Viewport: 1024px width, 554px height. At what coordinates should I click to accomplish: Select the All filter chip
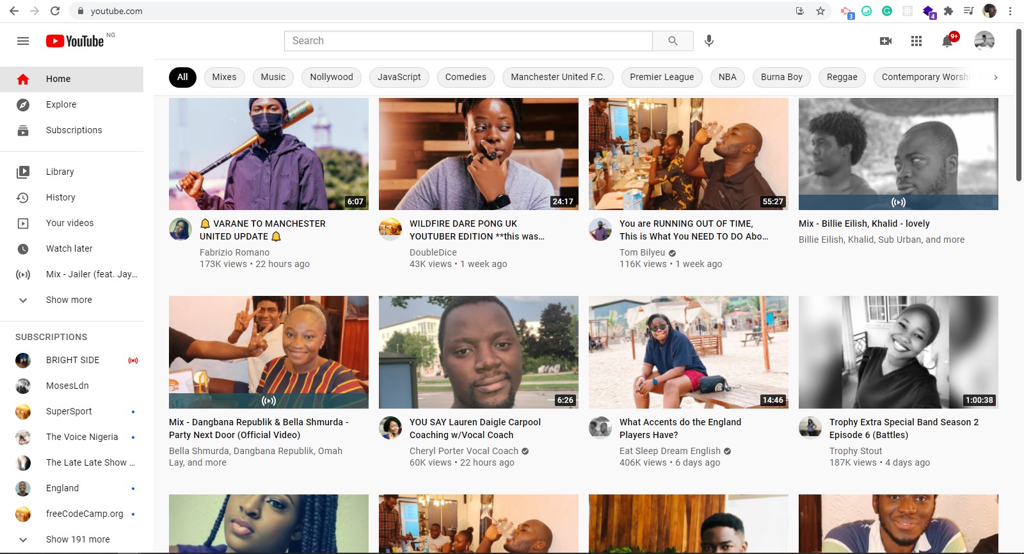182,77
